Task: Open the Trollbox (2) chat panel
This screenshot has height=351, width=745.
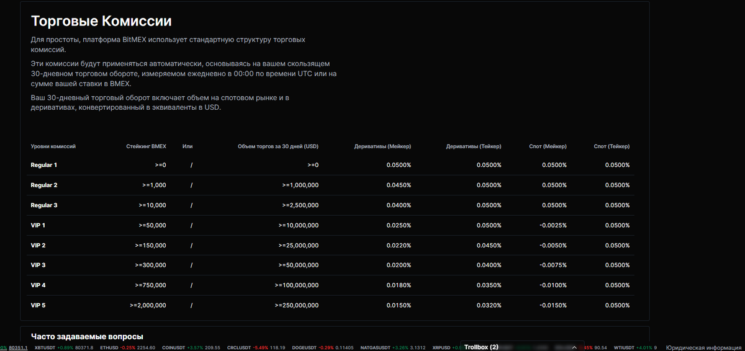Action: coord(481,347)
